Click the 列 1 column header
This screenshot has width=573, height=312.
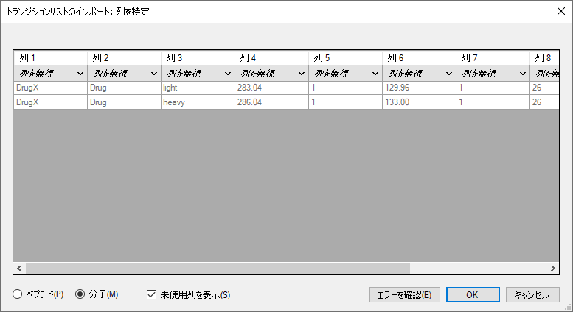coord(50,58)
